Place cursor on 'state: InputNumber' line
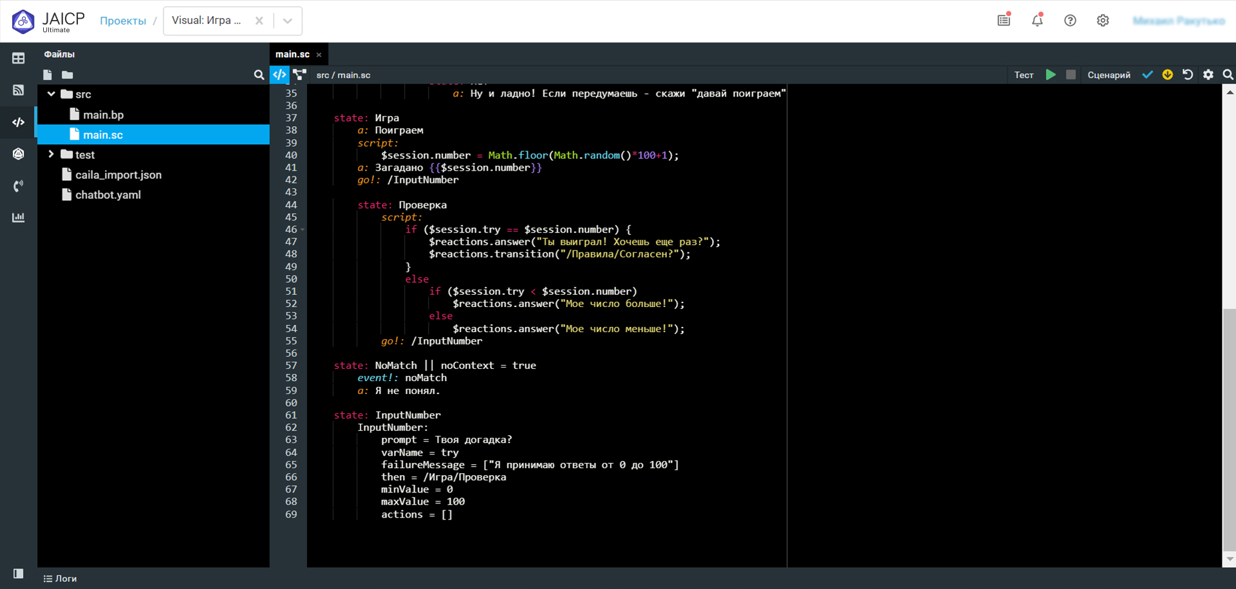Image resolution: width=1236 pixels, height=589 pixels. (x=387, y=415)
